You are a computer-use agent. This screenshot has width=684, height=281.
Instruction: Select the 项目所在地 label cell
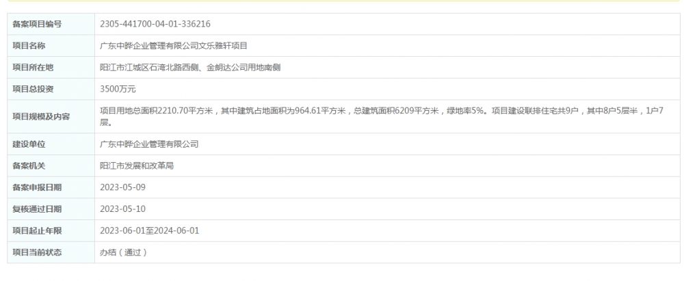click(51, 68)
